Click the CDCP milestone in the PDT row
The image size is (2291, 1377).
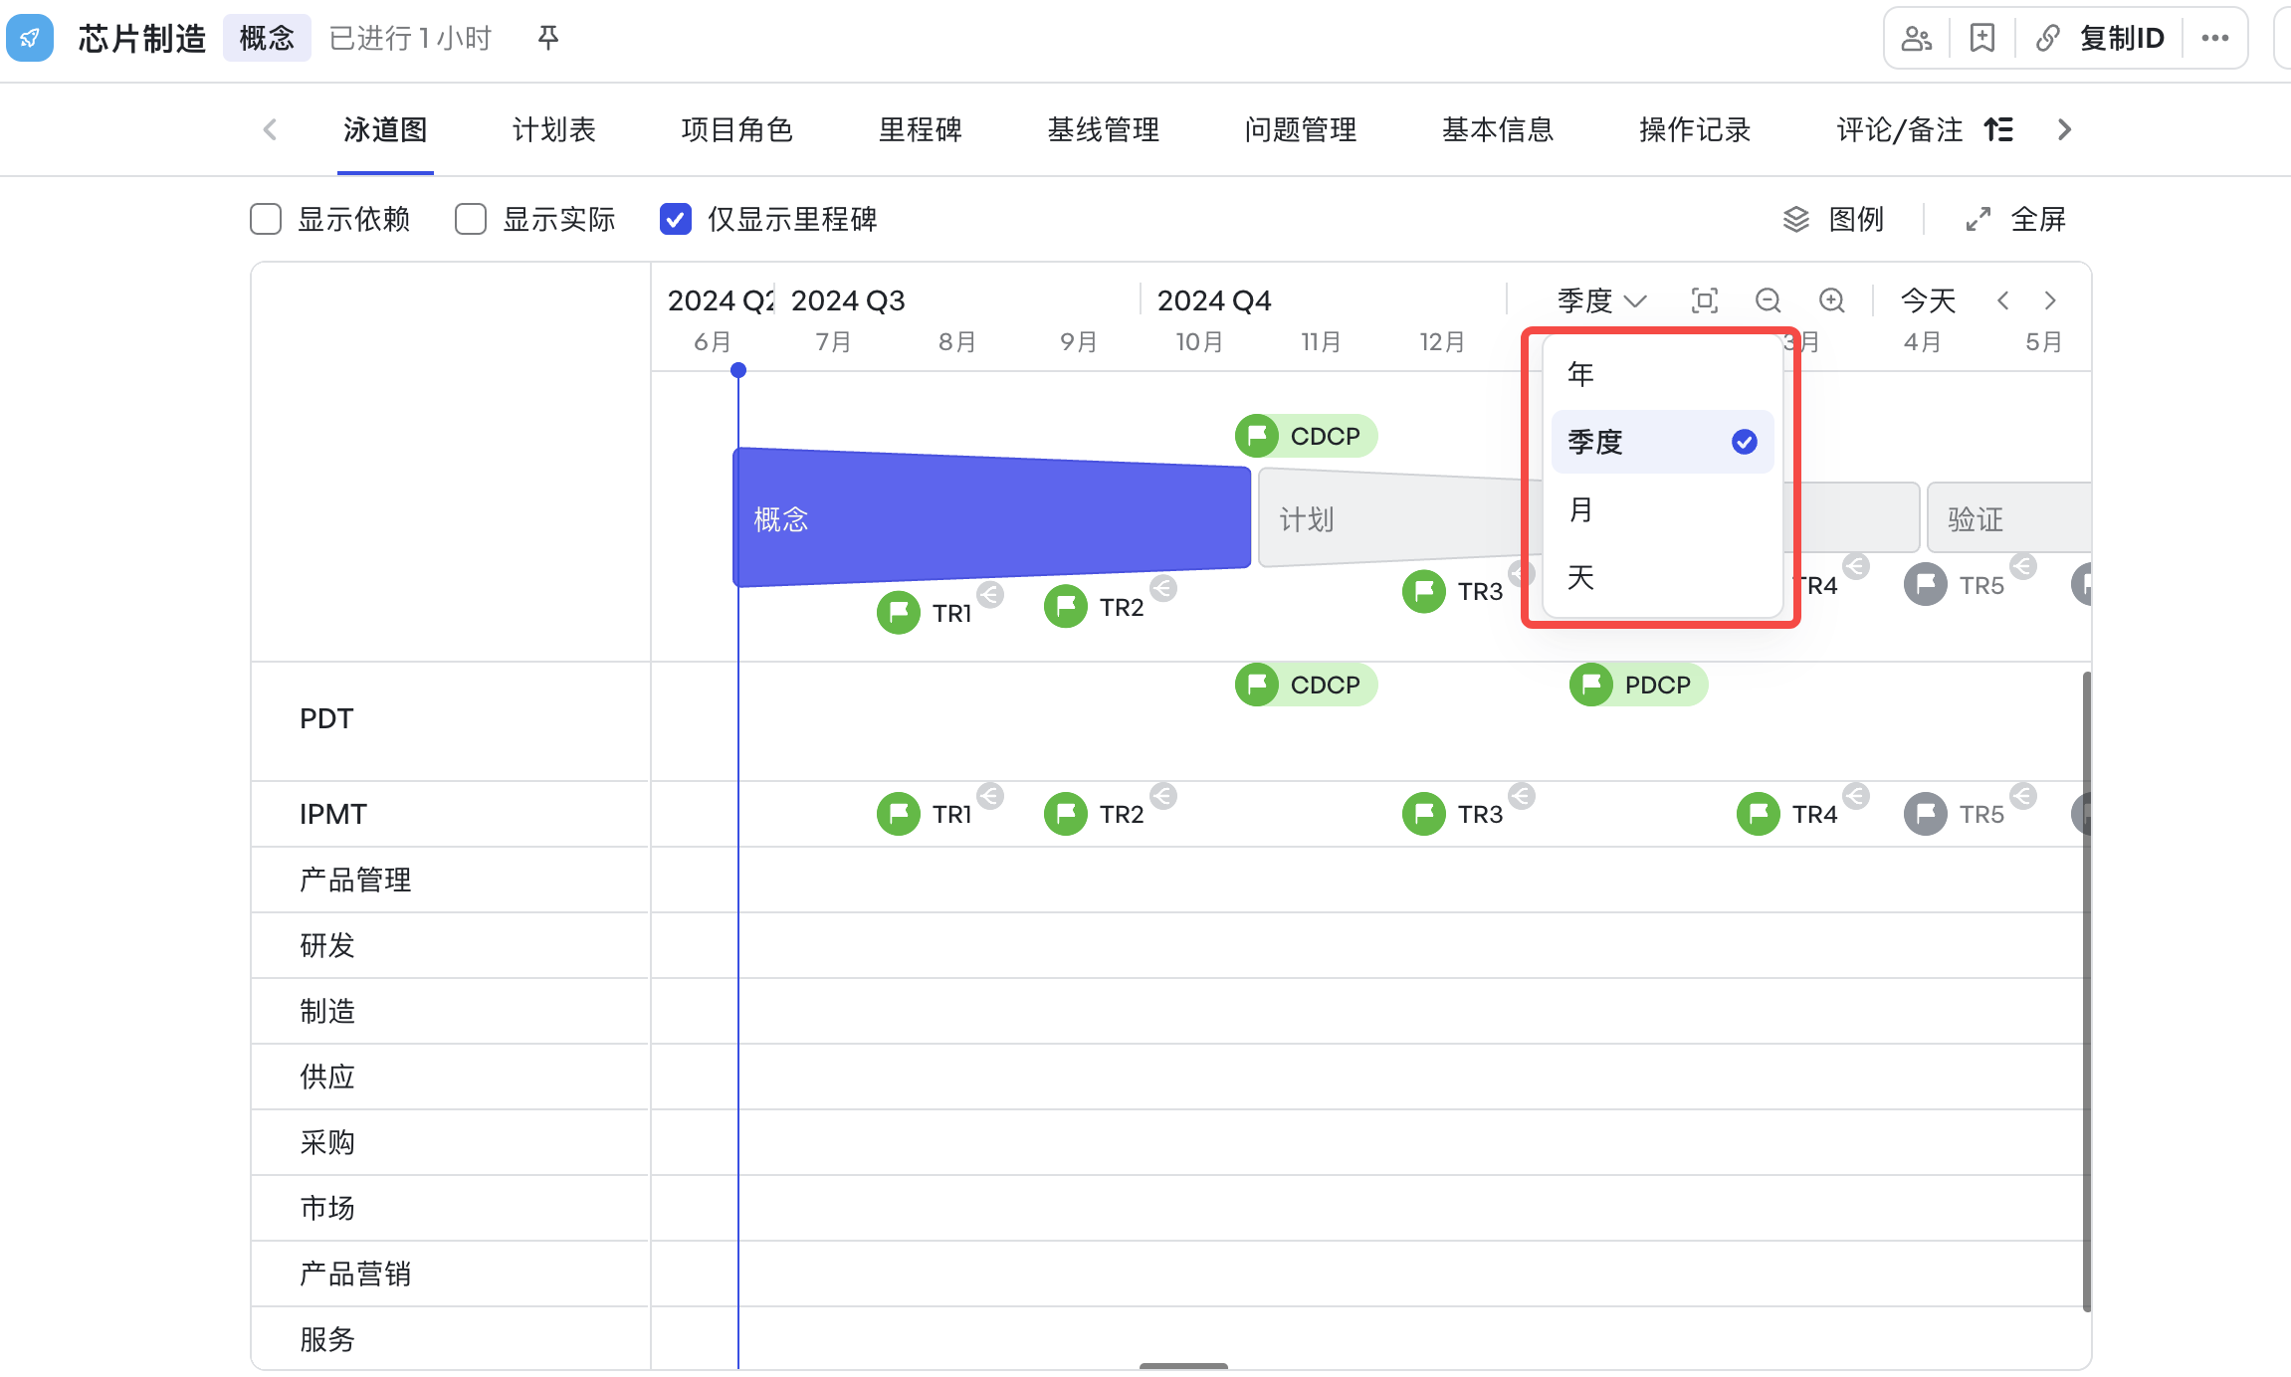click(1306, 685)
